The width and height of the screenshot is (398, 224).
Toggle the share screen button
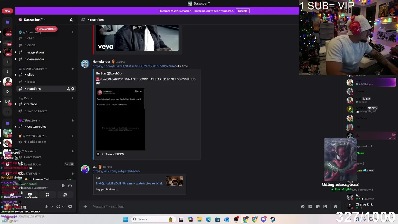tap(30, 195)
